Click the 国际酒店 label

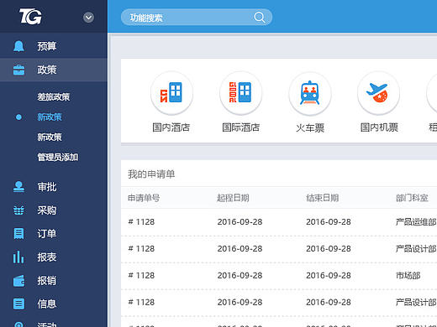tap(240, 127)
